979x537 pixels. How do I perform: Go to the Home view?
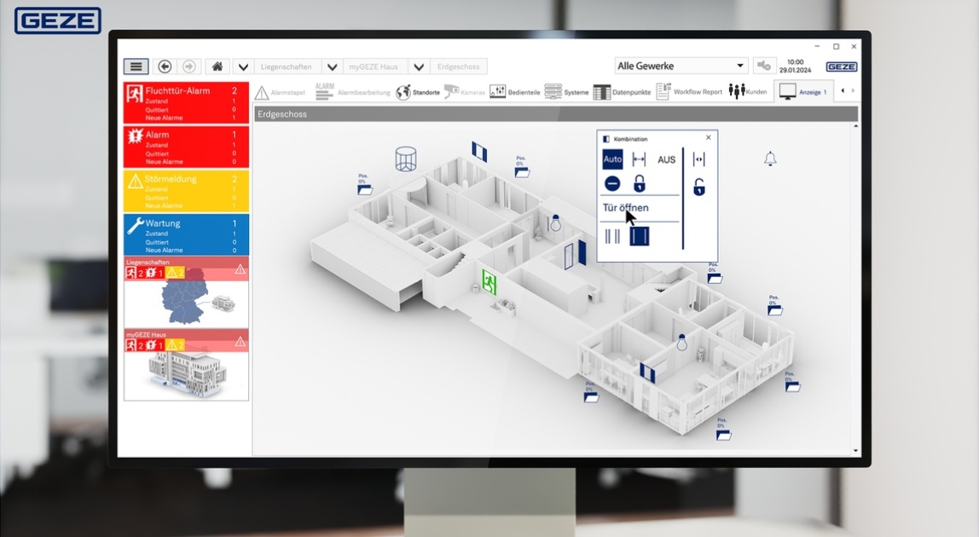point(217,66)
